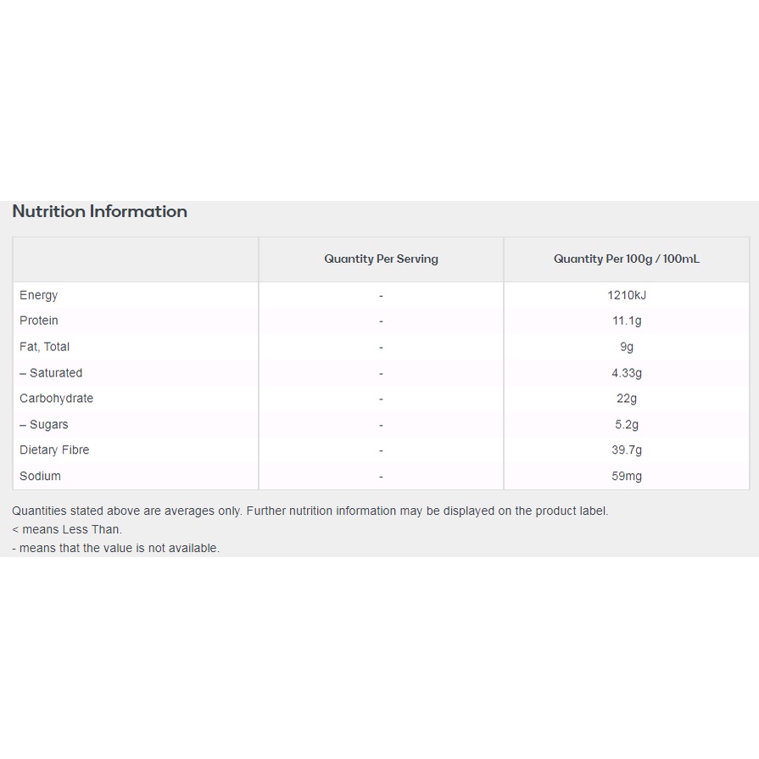Click the 'Quantities stated above are averages' note
The width and height of the screenshot is (759, 759).
click(x=310, y=511)
